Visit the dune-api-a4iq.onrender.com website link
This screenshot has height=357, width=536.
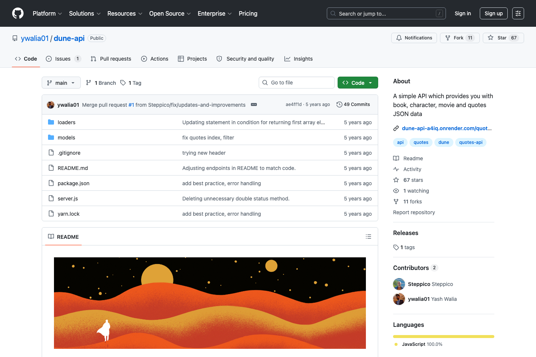tap(447, 128)
